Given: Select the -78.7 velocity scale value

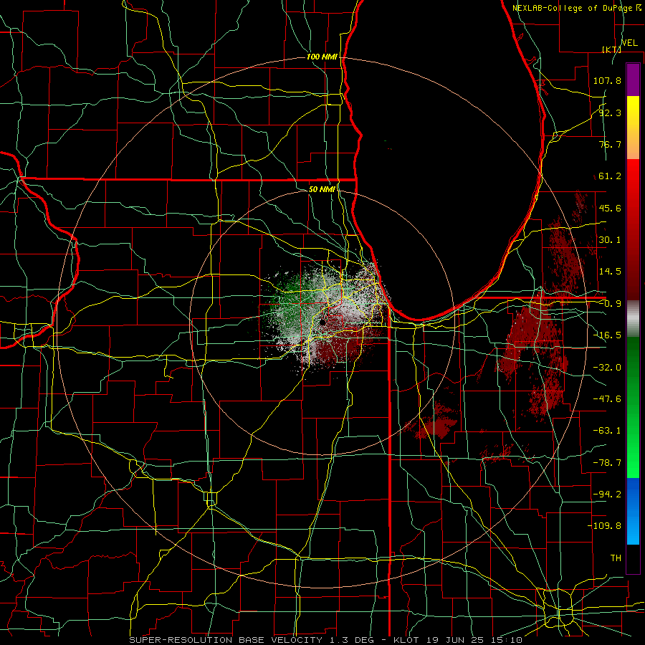Looking at the screenshot, I should pyautogui.click(x=607, y=463).
